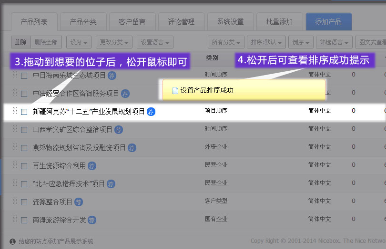Open the 所有分类 filter dropdown
The width and height of the screenshot is (386, 249).
click(226, 42)
